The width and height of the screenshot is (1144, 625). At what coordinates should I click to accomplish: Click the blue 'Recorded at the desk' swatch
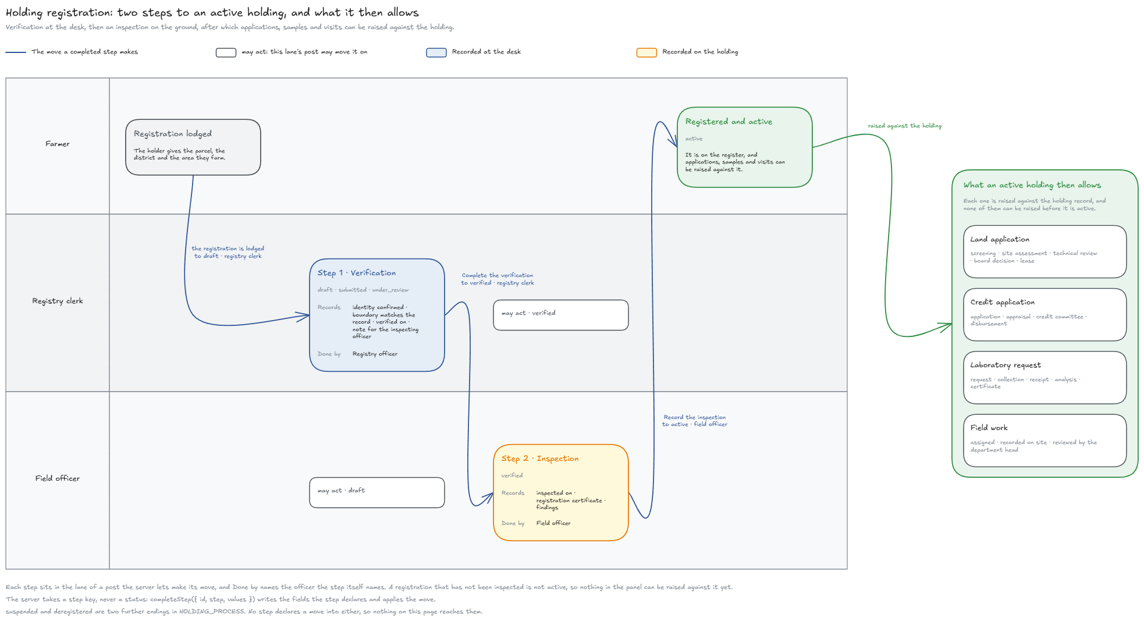(x=436, y=52)
